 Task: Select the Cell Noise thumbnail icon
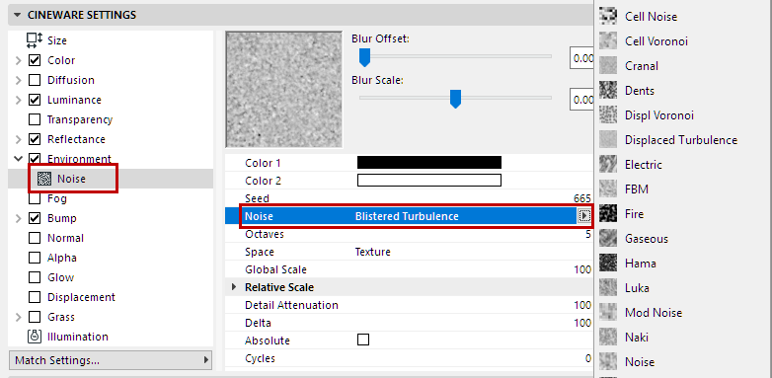(x=608, y=16)
